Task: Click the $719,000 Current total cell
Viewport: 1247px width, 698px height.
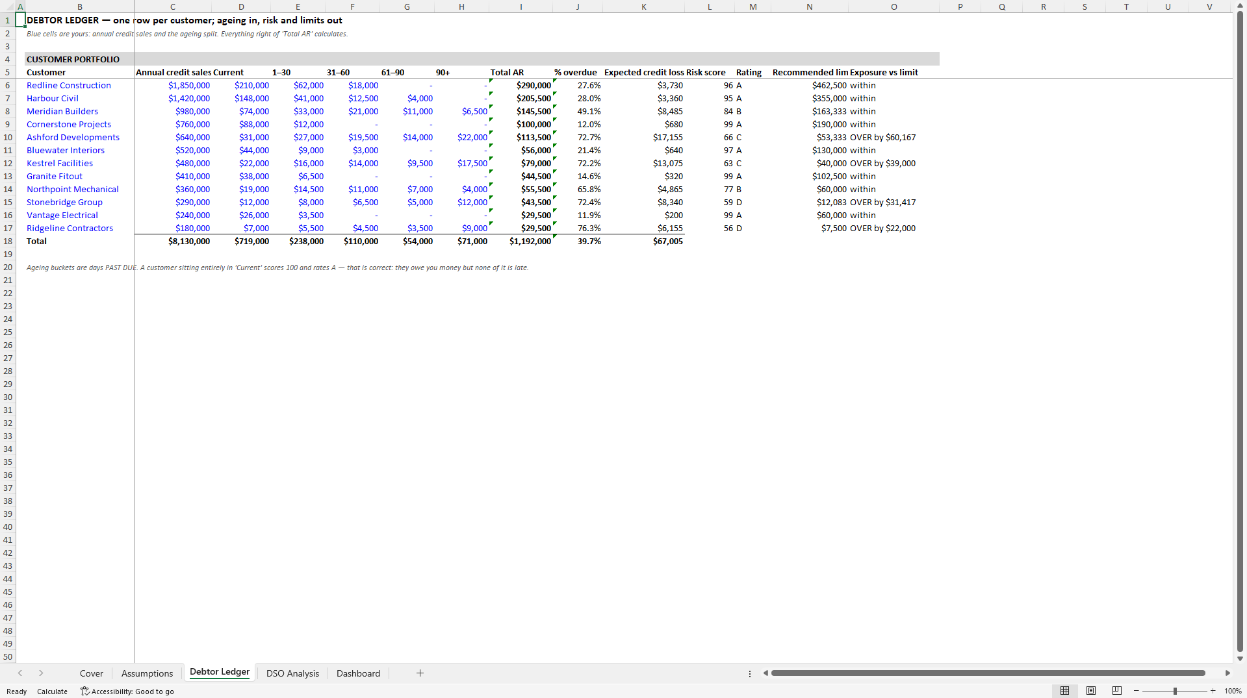Action: click(241, 241)
